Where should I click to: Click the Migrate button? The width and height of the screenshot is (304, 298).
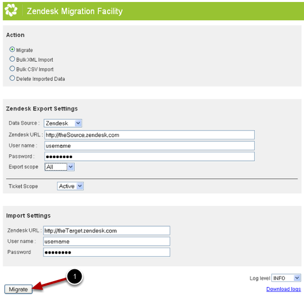point(19,290)
